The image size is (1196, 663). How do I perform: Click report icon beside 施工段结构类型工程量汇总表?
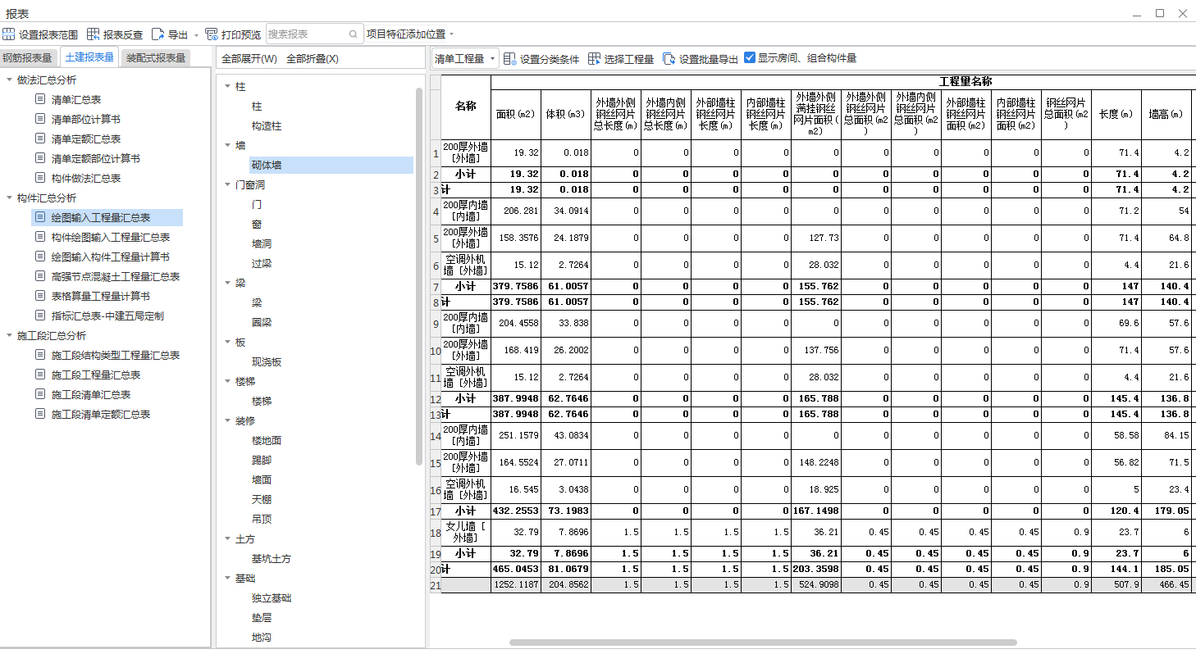point(40,355)
